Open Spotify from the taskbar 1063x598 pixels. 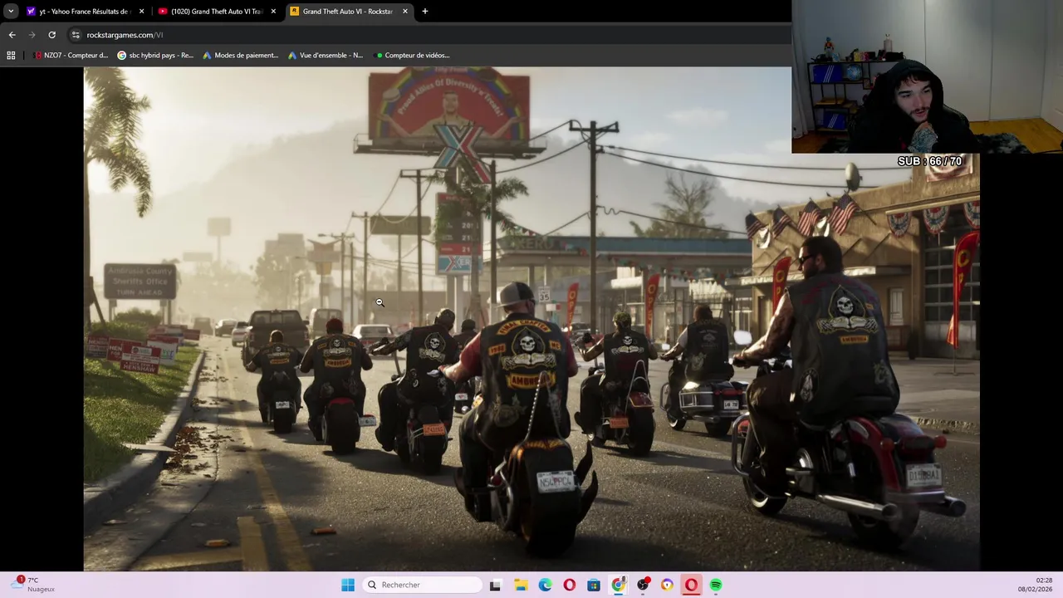click(x=716, y=585)
